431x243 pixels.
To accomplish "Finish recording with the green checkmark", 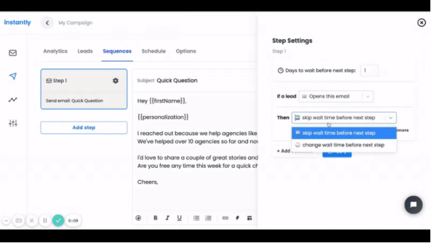I will click(58, 221).
